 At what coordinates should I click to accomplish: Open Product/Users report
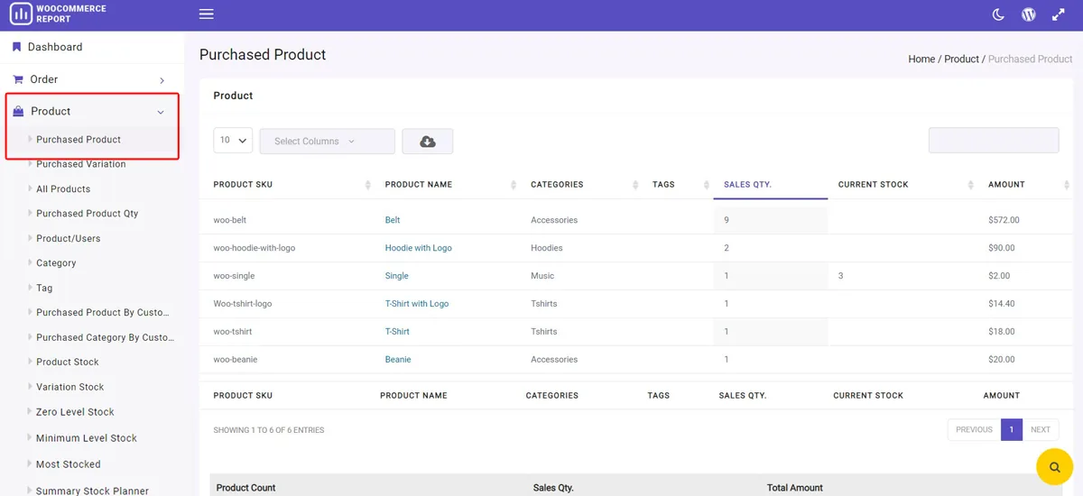click(x=69, y=239)
